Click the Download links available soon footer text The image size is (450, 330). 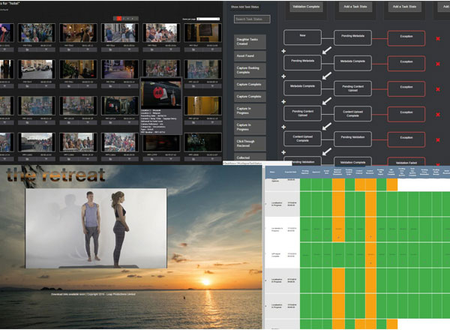[x=93, y=294]
